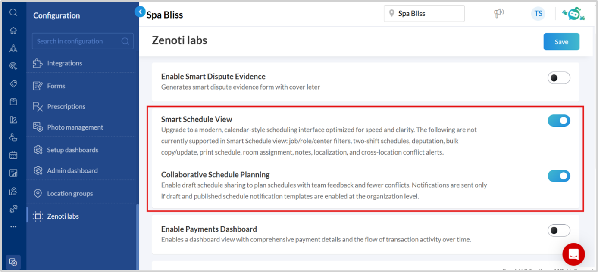The width and height of the screenshot is (598, 272).
Task: Disable the Smart Schedule View toggle
Action: pyautogui.click(x=559, y=121)
